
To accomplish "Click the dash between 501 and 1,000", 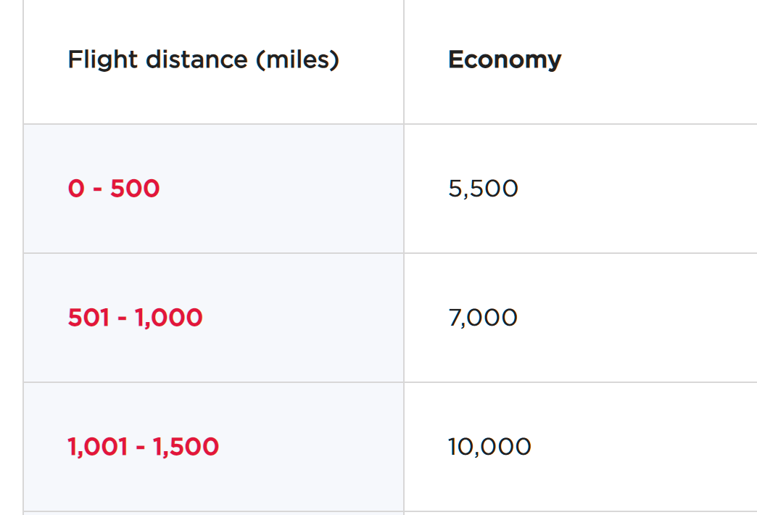I will click(122, 319).
